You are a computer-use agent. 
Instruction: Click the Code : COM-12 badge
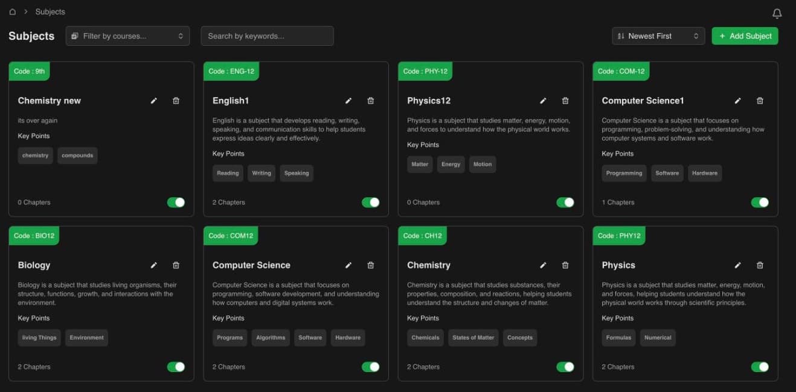(x=621, y=71)
